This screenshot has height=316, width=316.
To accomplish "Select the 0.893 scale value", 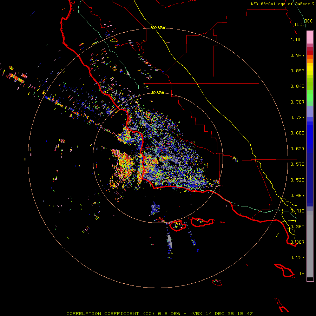I will pos(297,71).
